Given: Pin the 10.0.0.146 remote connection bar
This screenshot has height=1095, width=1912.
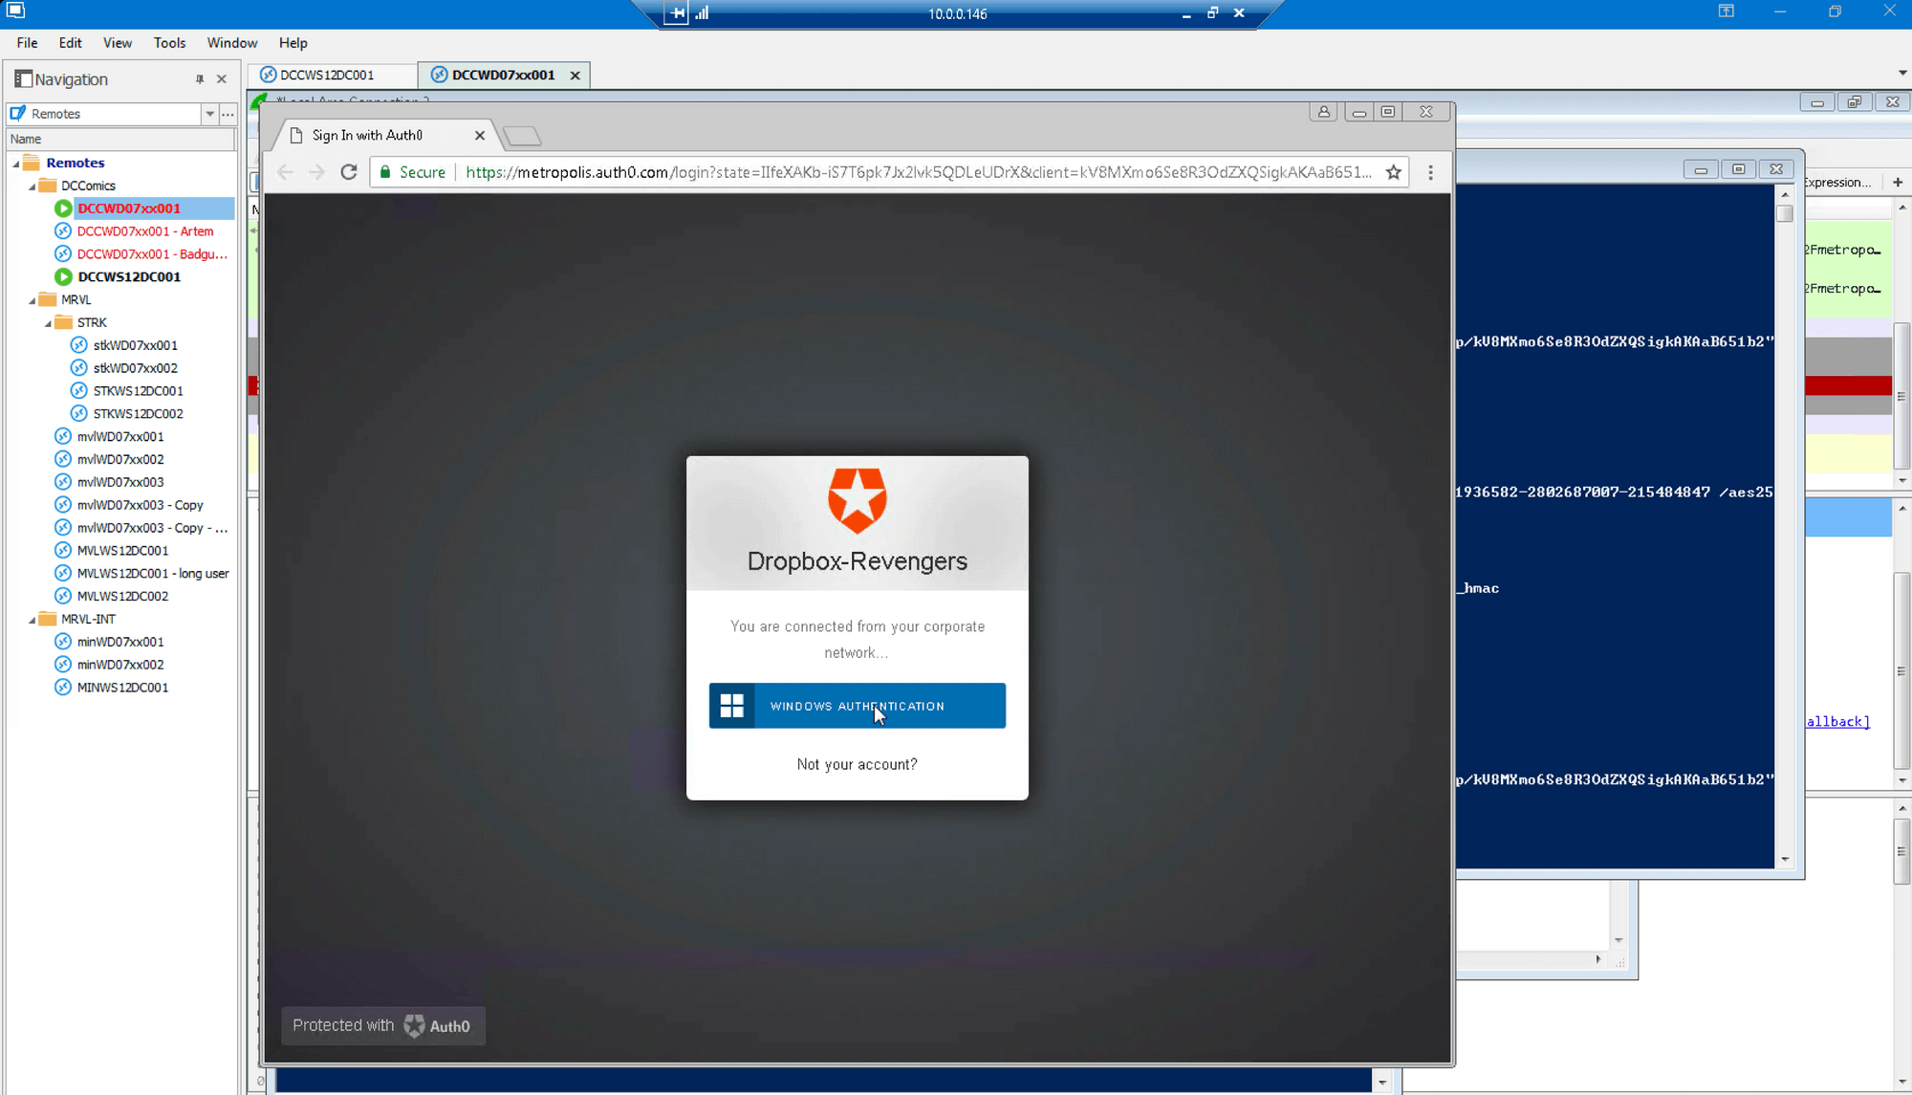Looking at the screenshot, I should pyautogui.click(x=676, y=13).
